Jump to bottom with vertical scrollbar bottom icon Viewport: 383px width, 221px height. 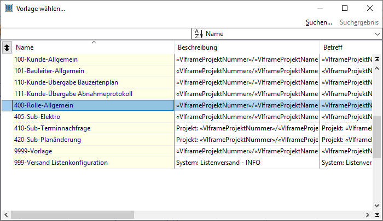377,215
